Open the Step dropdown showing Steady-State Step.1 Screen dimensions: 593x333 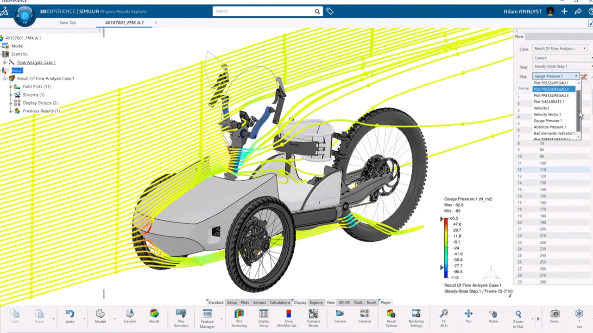click(561, 67)
